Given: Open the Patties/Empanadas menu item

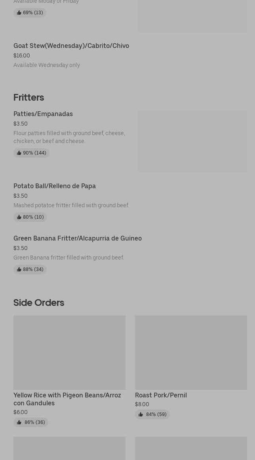Looking at the screenshot, I should (43, 114).
